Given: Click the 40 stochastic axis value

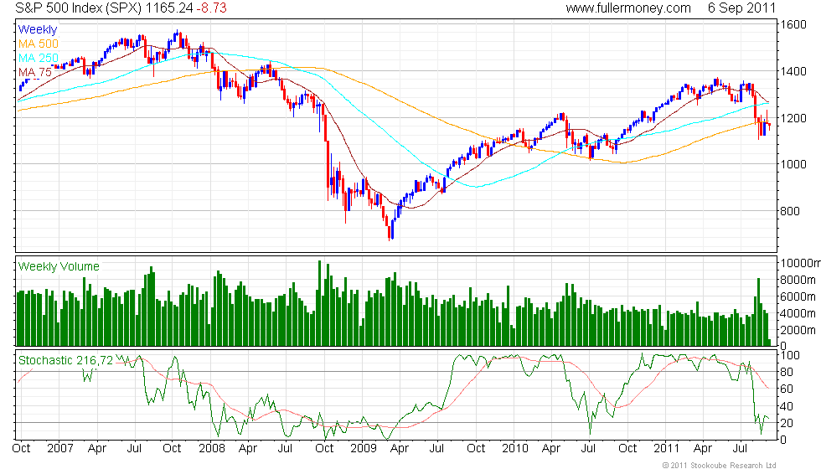Looking at the screenshot, I should pyautogui.click(x=787, y=406).
